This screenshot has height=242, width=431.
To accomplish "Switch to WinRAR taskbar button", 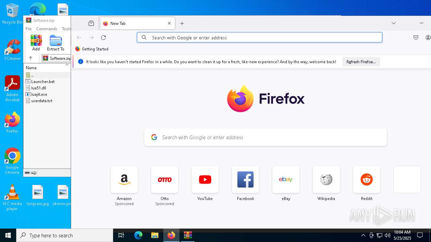I will [188, 235].
